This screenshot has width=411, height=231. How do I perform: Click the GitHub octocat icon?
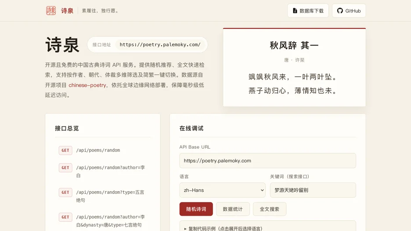pos(340,11)
